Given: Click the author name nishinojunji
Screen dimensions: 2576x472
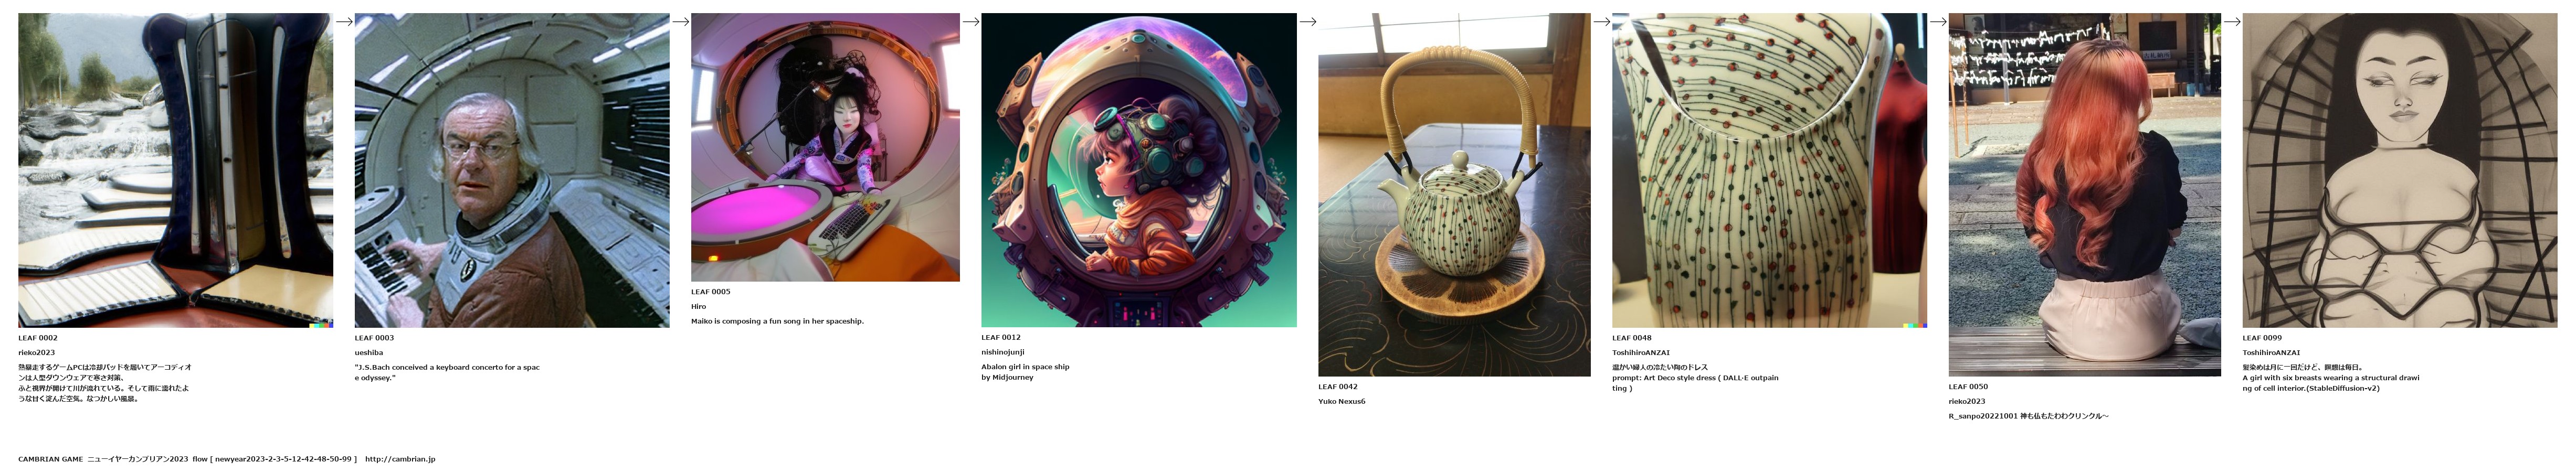Looking at the screenshot, I should pos(1003,352).
